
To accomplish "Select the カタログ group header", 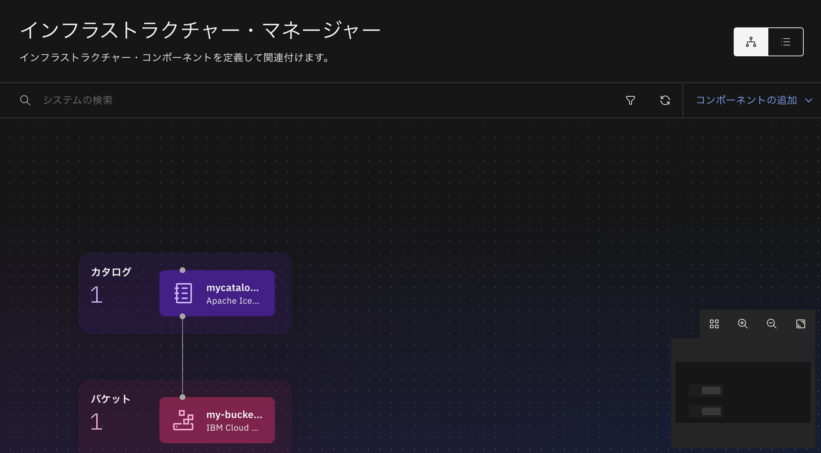I will pos(111,272).
